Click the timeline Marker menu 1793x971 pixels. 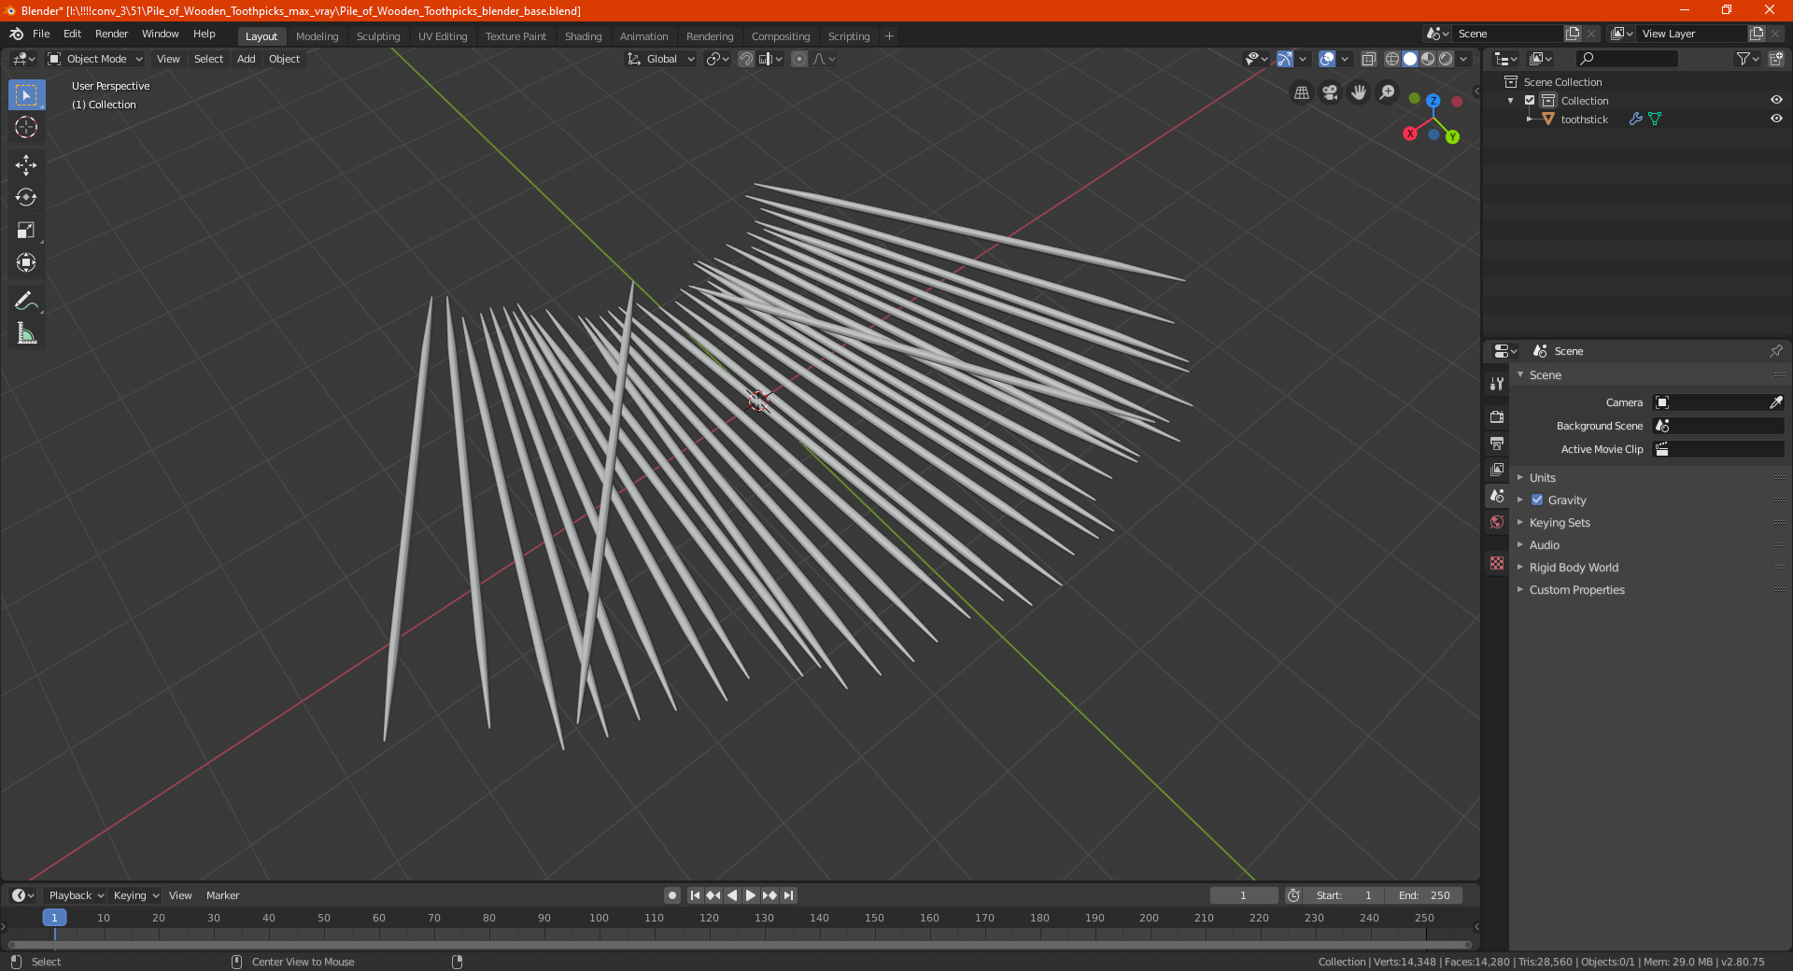coord(222,895)
